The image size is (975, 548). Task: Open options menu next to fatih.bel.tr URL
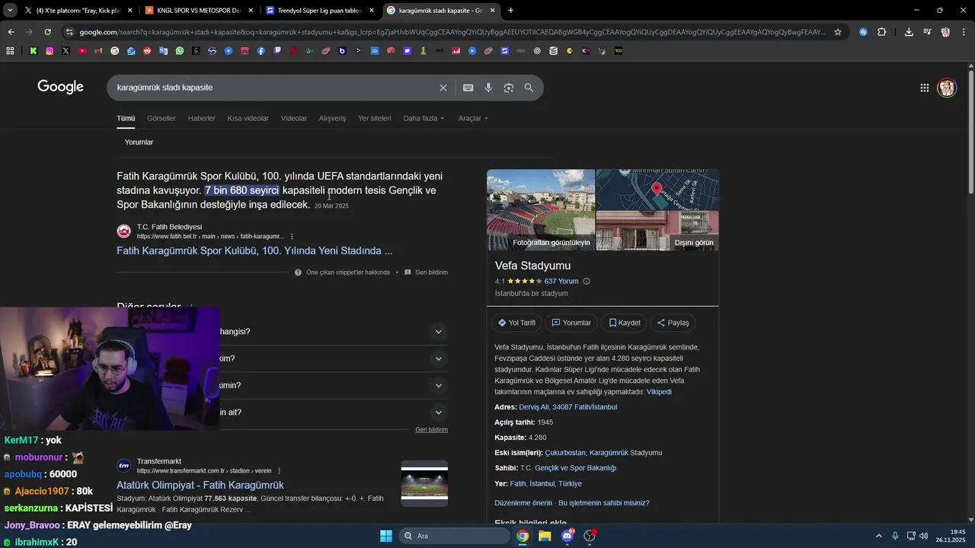[292, 236]
